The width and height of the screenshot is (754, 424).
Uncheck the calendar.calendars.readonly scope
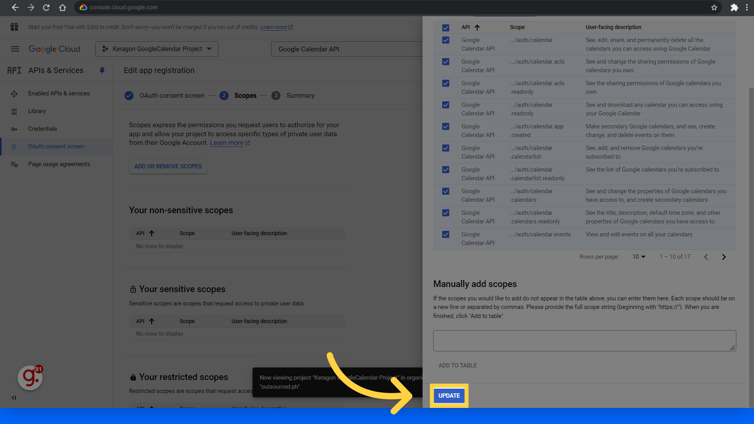point(446,213)
